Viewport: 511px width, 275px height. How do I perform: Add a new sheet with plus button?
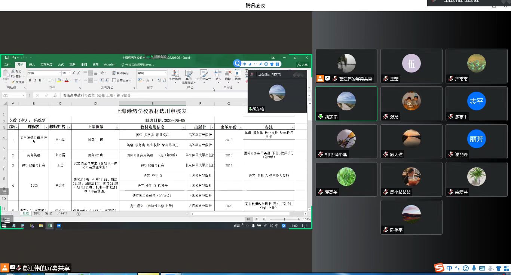[x=78, y=214]
